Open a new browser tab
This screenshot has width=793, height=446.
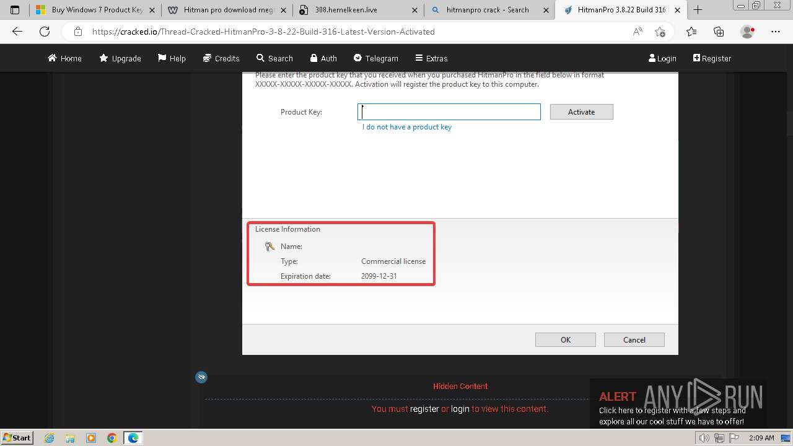tap(698, 10)
